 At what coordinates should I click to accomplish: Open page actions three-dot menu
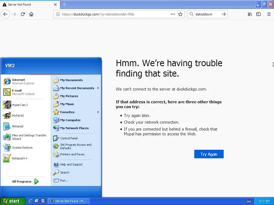pyautogui.click(x=173, y=14)
